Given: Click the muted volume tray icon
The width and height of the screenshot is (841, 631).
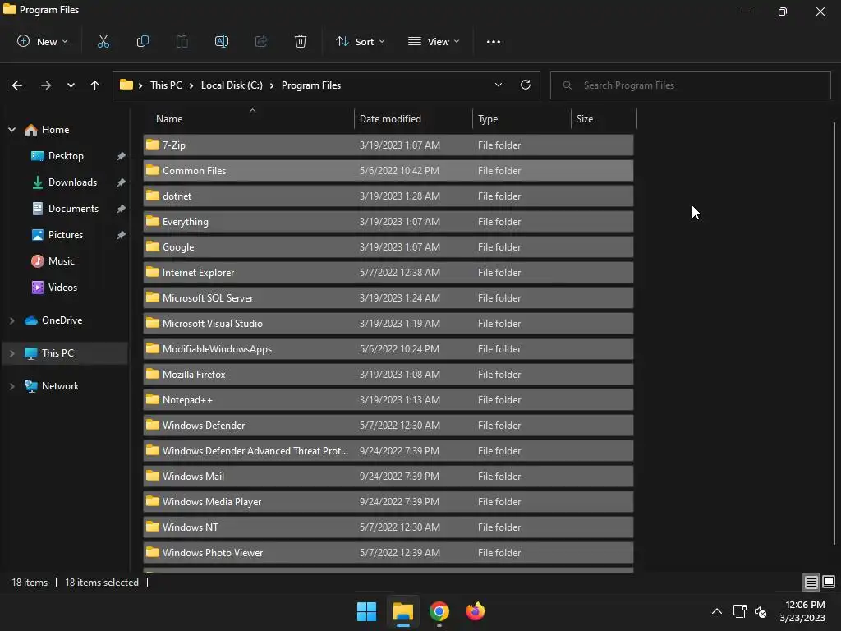Looking at the screenshot, I should [761, 611].
